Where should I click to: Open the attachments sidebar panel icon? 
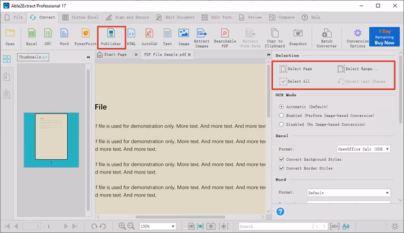point(7,95)
